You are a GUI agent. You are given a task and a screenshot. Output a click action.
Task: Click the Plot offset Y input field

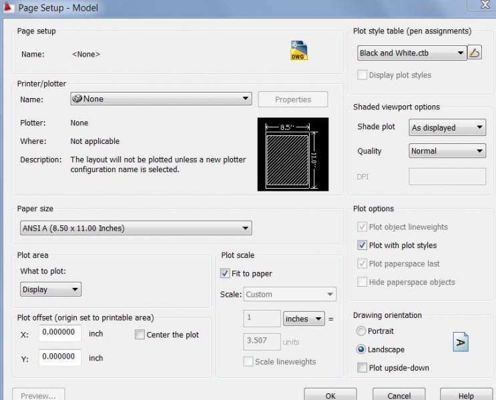coord(60,357)
